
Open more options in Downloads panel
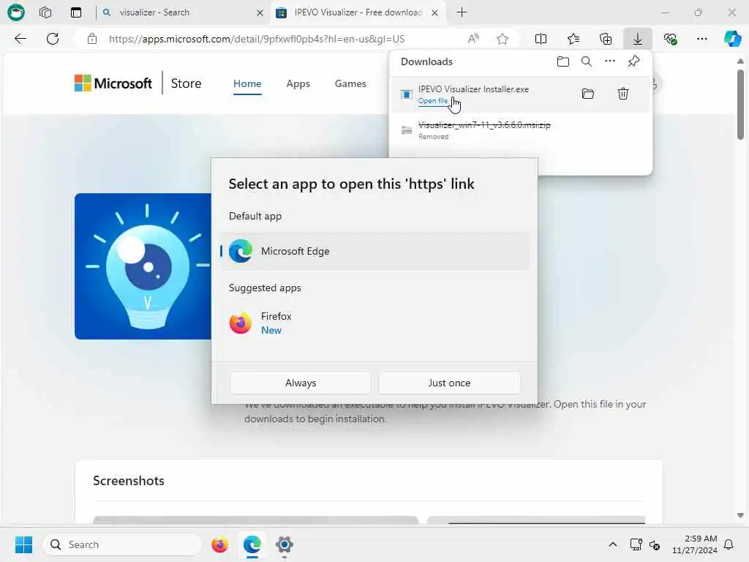609,61
